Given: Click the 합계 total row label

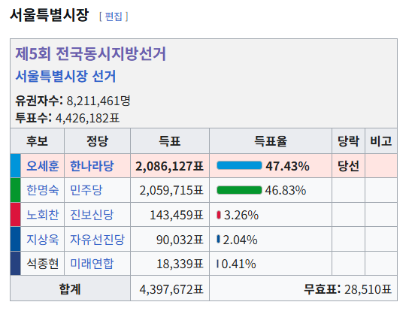Looking at the screenshot, I should [70, 288].
